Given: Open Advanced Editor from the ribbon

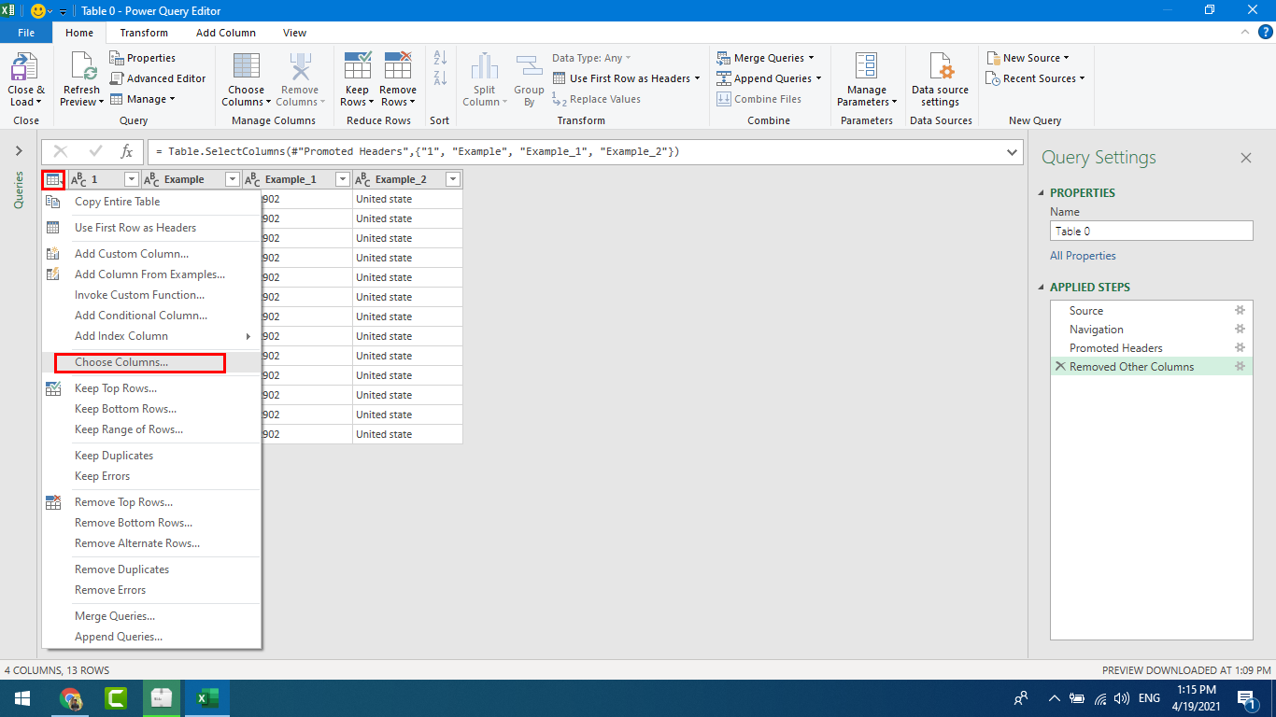Looking at the screenshot, I should pos(158,78).
